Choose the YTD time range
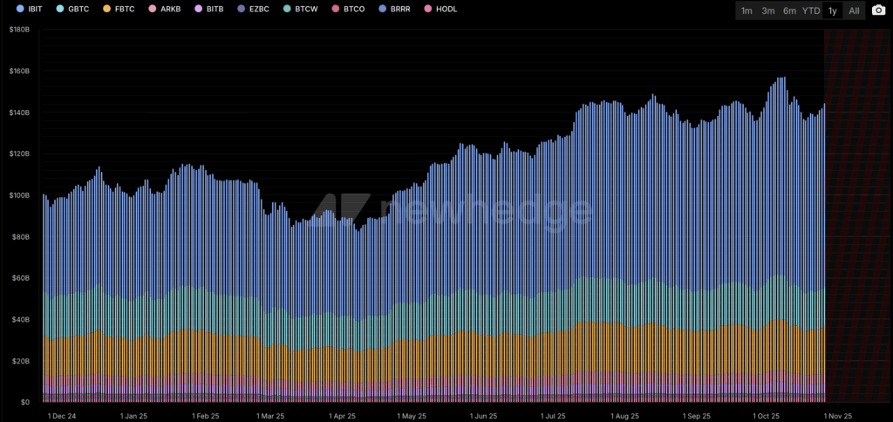893x422 pixels. click(811, 10)
